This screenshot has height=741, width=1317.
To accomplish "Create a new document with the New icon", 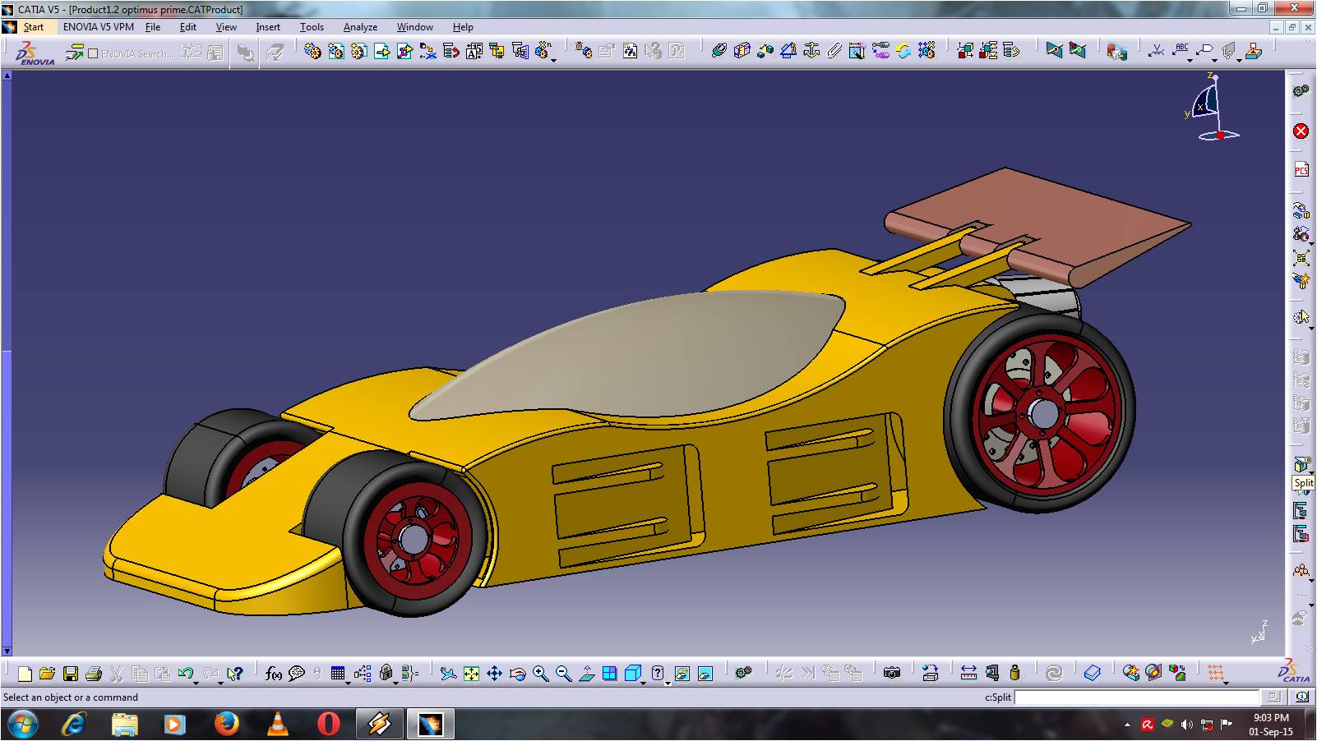I will coord(25,674).
